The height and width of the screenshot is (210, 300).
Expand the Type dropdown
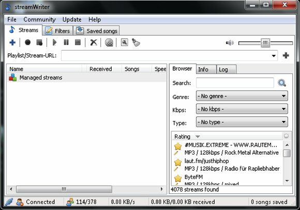coord(242,122)
